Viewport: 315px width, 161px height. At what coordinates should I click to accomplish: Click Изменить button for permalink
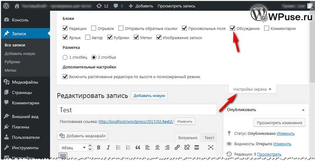(x=185, y=121)
